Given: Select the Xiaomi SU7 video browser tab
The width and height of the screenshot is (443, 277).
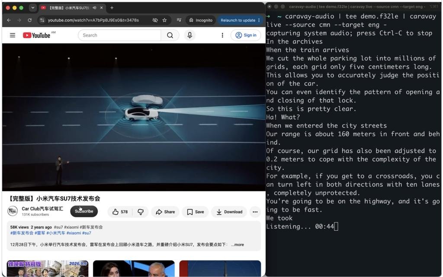Looking at the screenshot, I should [69, 8].
